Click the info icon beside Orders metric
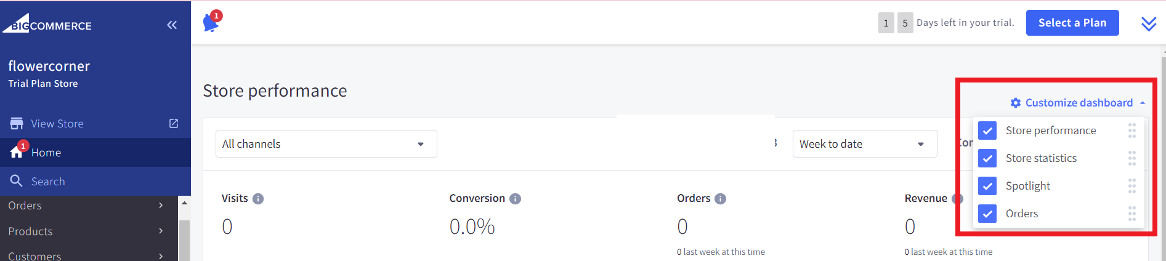Image resolution: width=1166 pixels, height=261 pixels. point(720,199)
